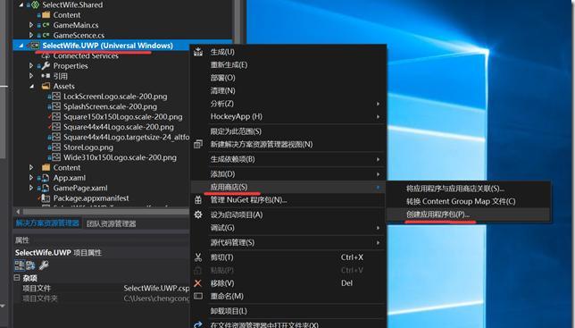This screenshot has width=575, height=328.
Task: Click the open-in-file-explorer arrow icon
Action: point(198,324)
